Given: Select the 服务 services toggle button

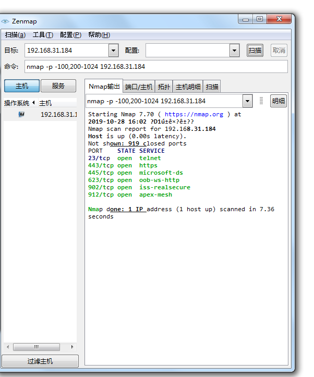Looking at the screenshot, I should pyautogui.click(x=58, y=86).
